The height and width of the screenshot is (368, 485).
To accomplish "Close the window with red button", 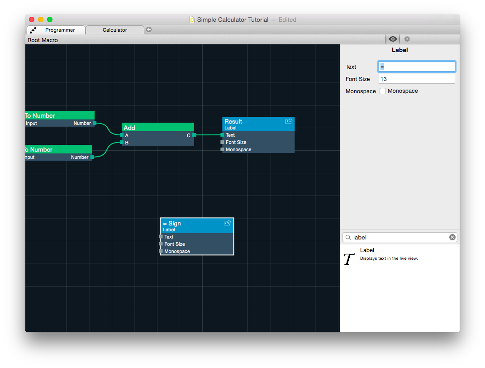I will pos(32,19).
